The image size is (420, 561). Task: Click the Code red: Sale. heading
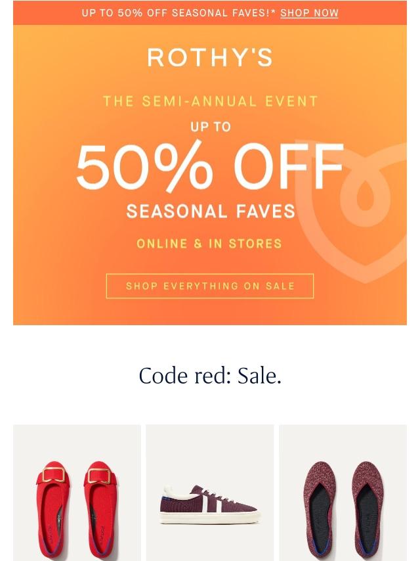click(210, 376)
